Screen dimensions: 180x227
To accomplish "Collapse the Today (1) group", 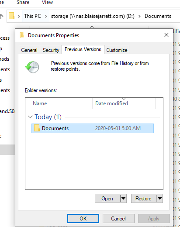I will click(x=30, y=117).
